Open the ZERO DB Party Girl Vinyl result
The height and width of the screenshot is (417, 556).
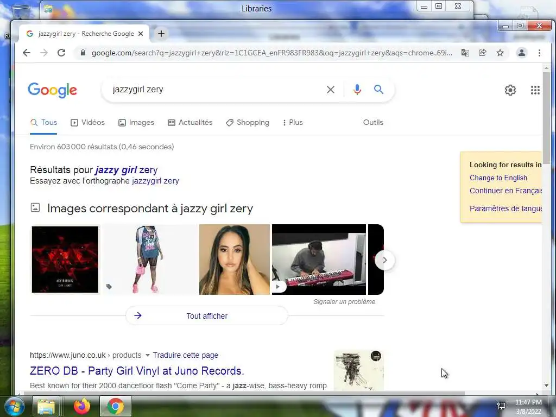[x=137, y=371]
